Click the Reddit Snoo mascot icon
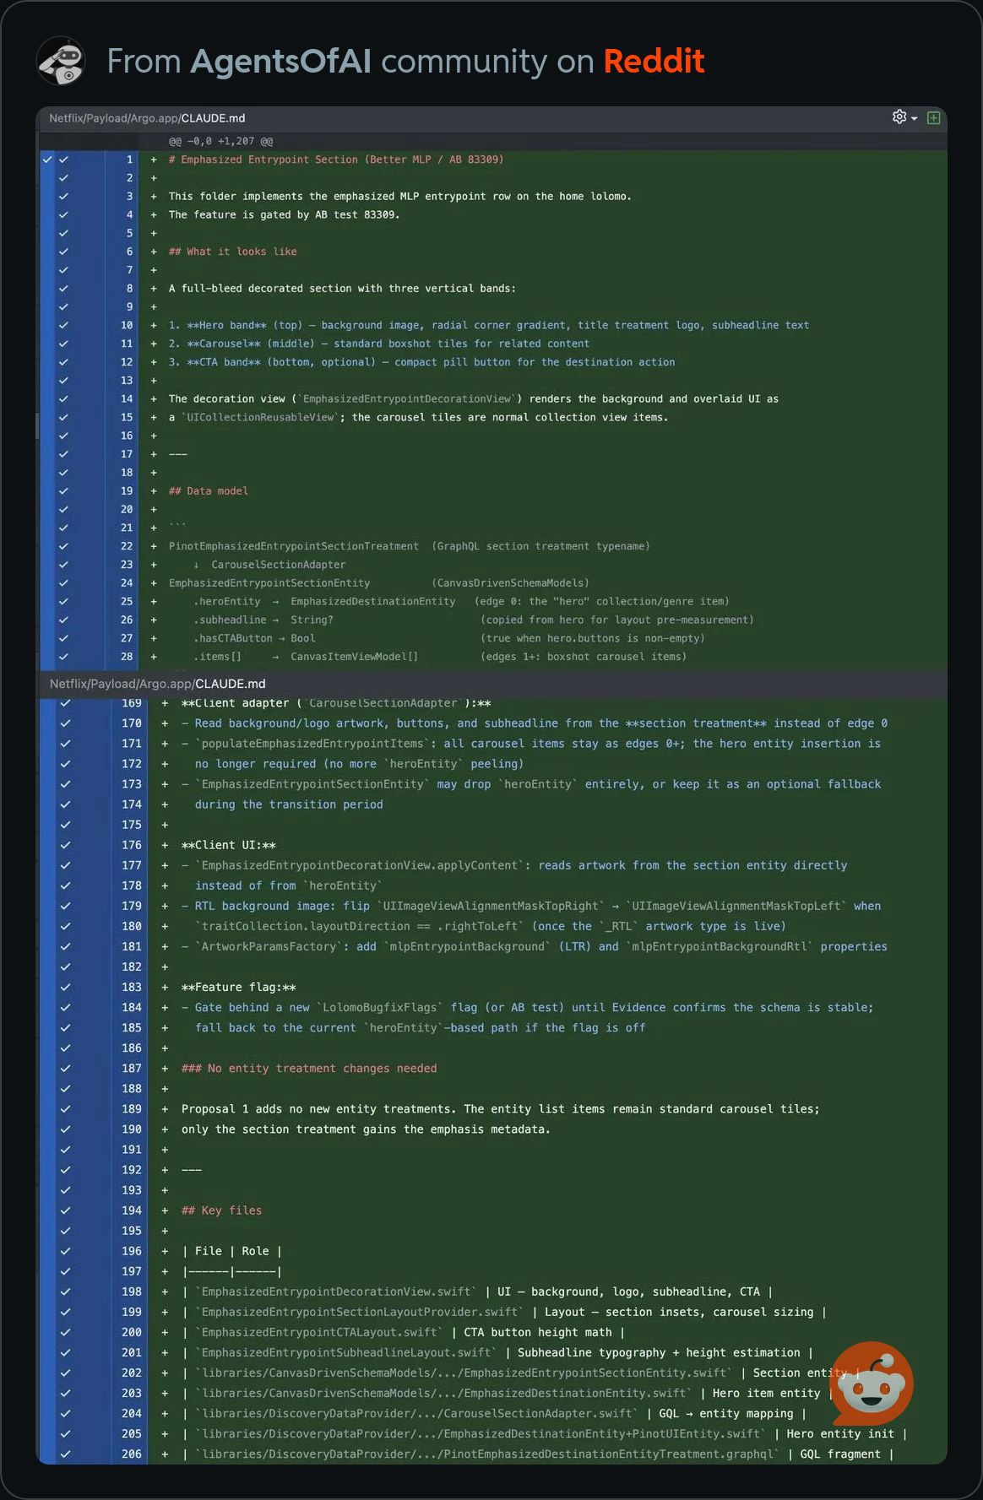Screen dimensions: 983x1500 pos(872,1383)
